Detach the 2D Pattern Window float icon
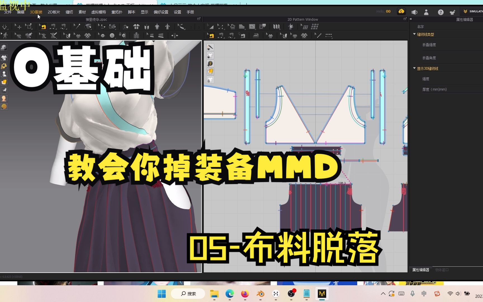This screenshot has width=483, height=302. coord(405,19)
